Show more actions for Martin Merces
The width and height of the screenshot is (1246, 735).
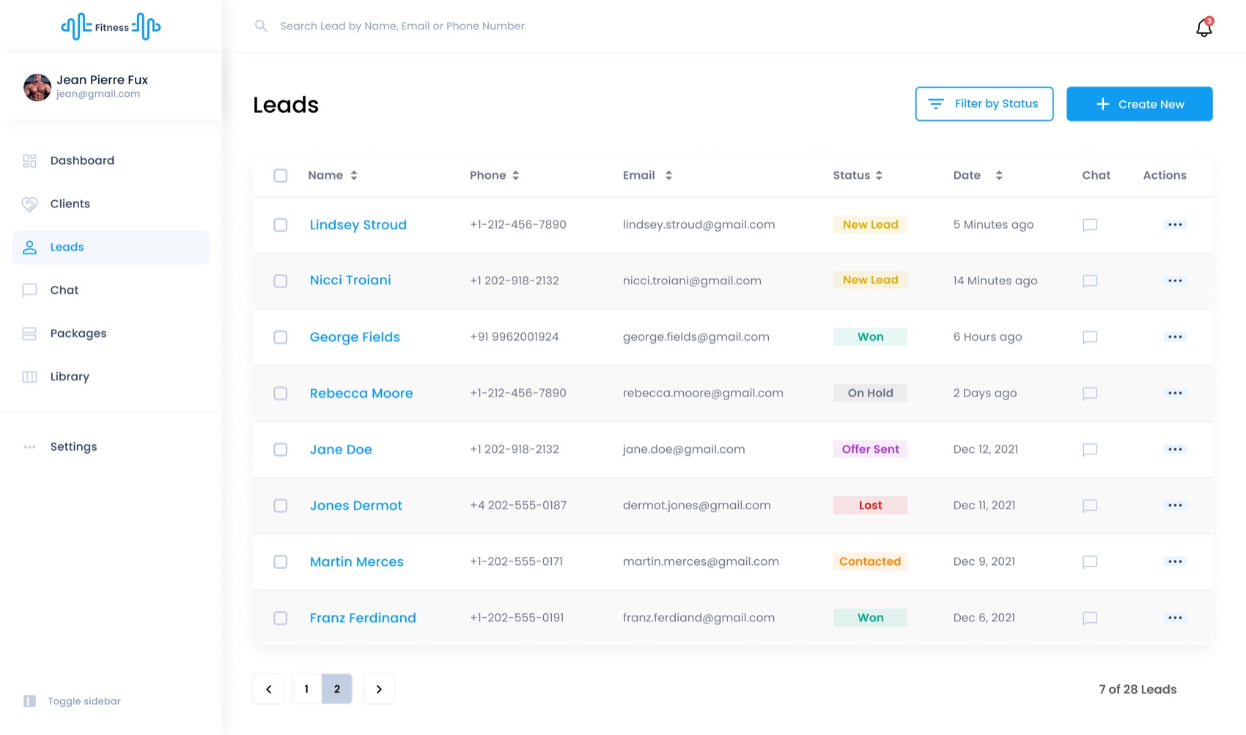1175,561
